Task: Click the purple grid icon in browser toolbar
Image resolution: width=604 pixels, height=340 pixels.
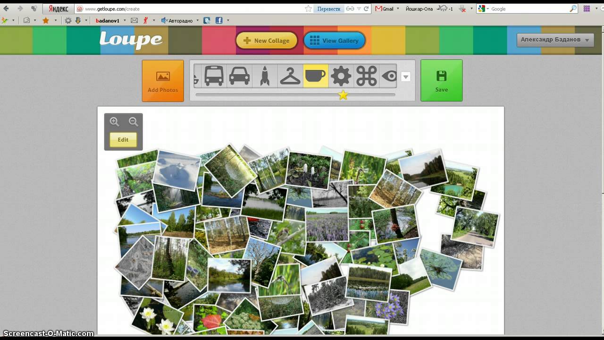Action: (587, 8)
